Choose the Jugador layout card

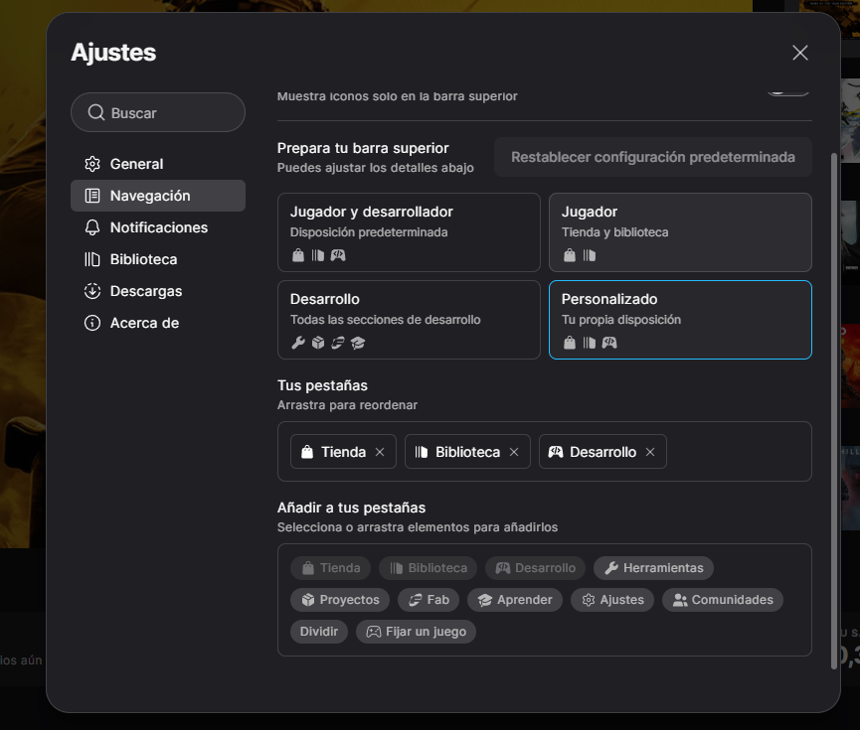click(x=680, y=232)
